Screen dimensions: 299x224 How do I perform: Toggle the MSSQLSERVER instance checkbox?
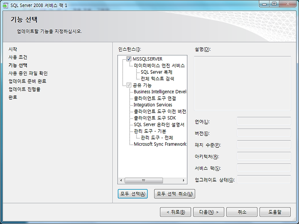click(x=129, y=59)
